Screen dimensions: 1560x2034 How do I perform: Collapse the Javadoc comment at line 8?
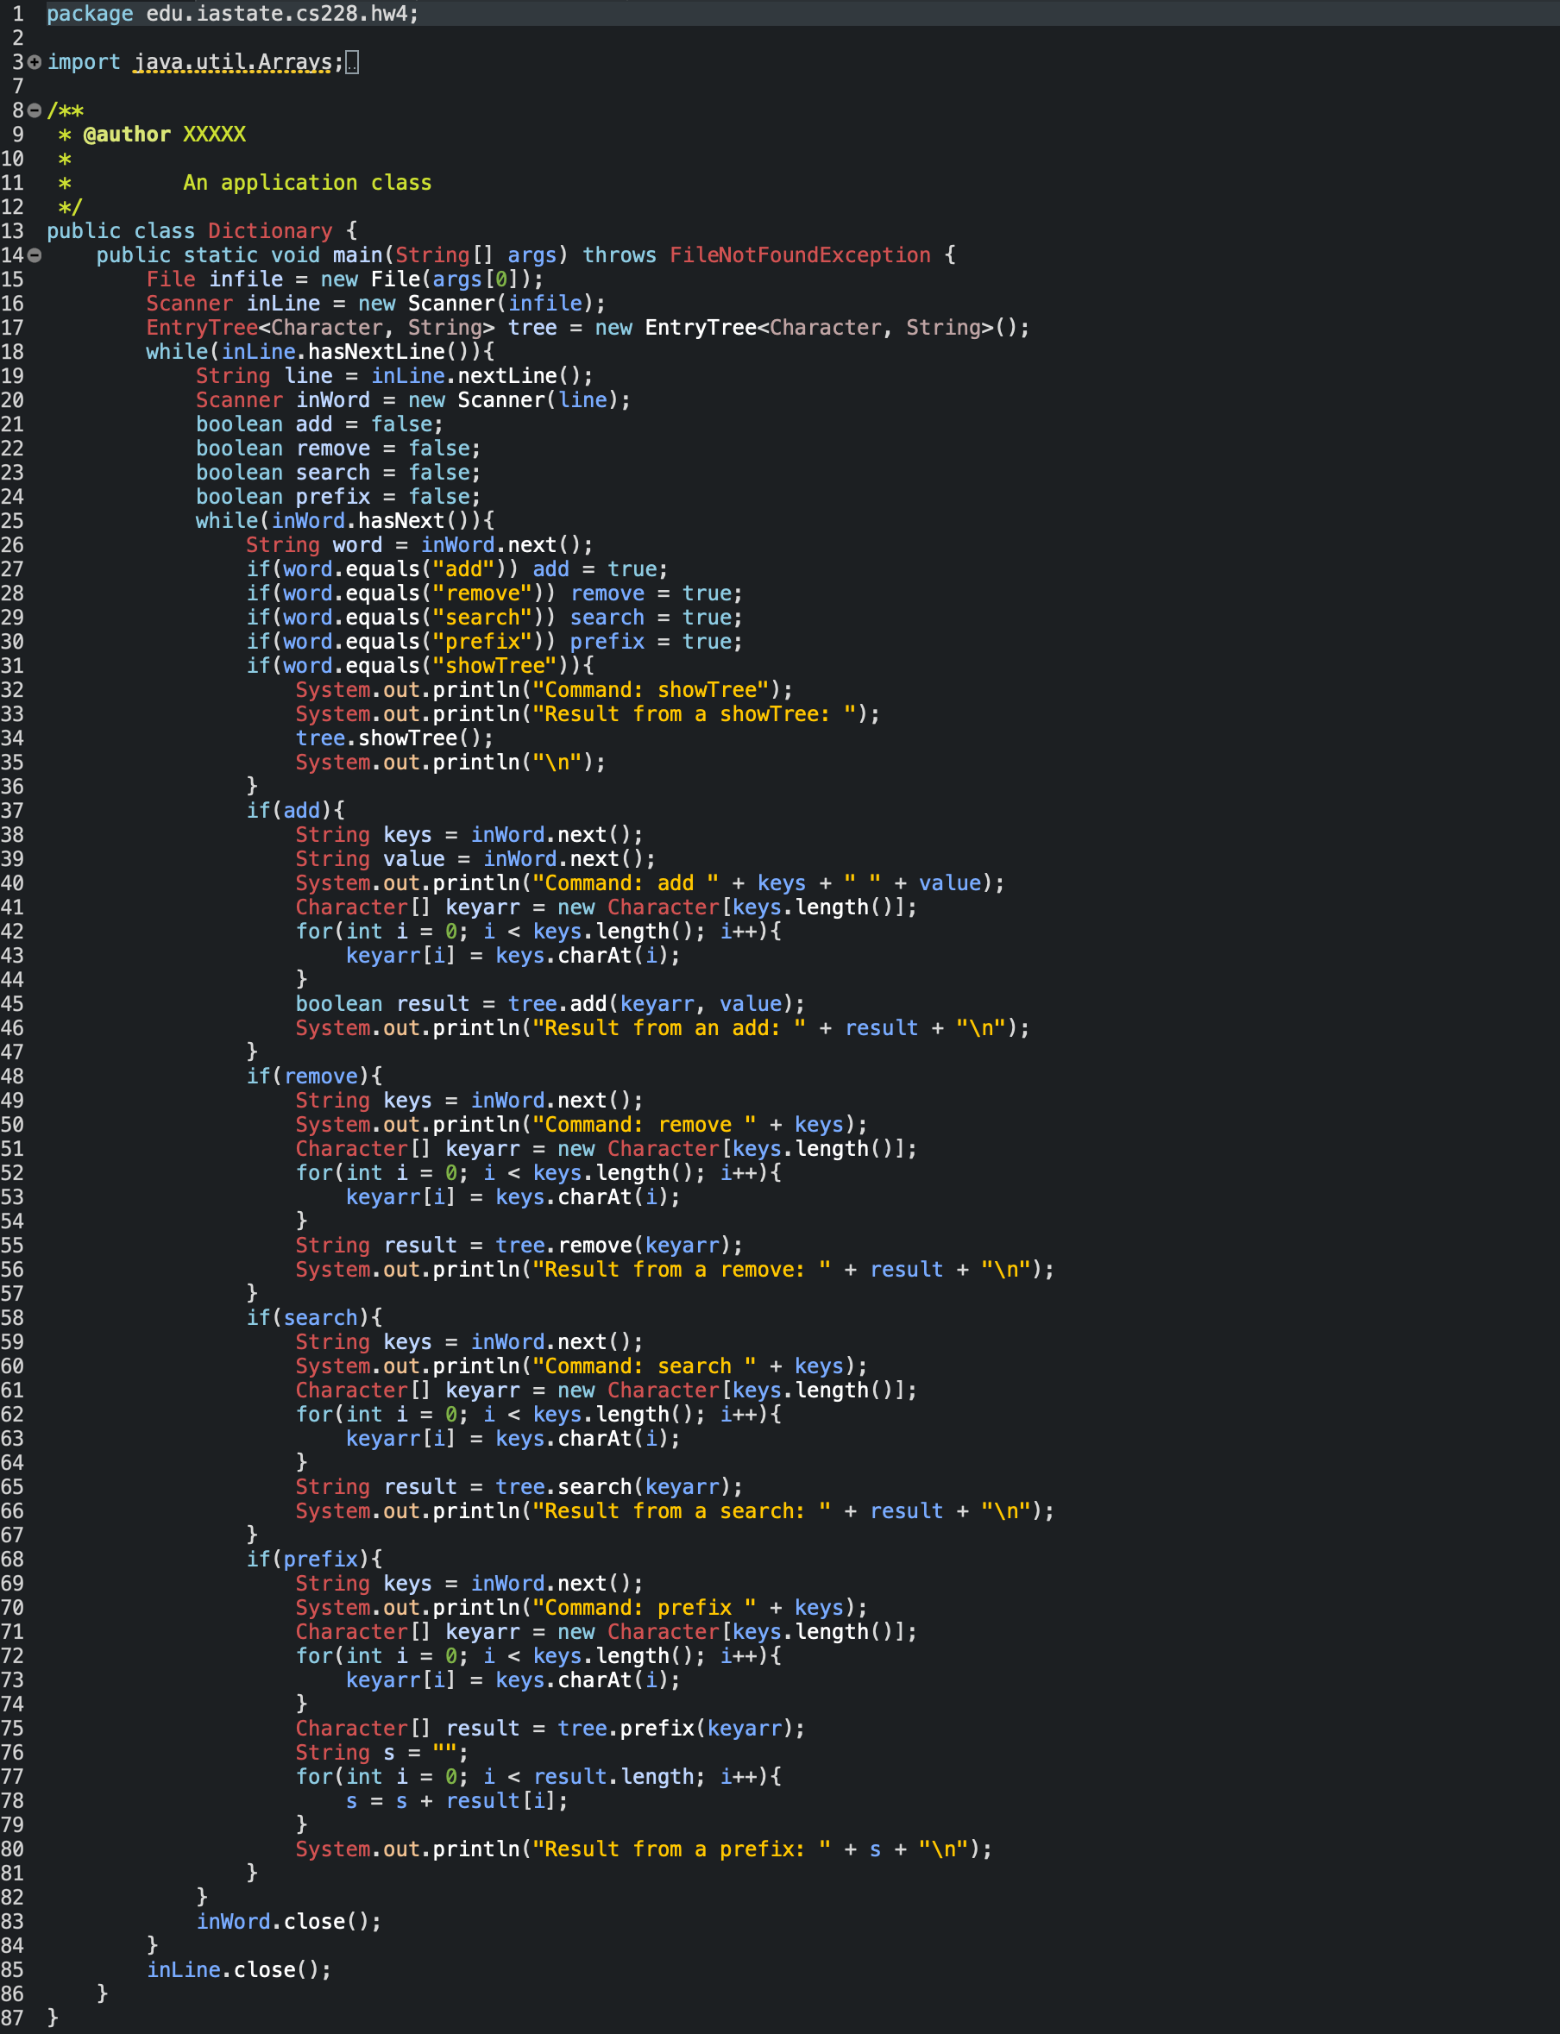35,110
